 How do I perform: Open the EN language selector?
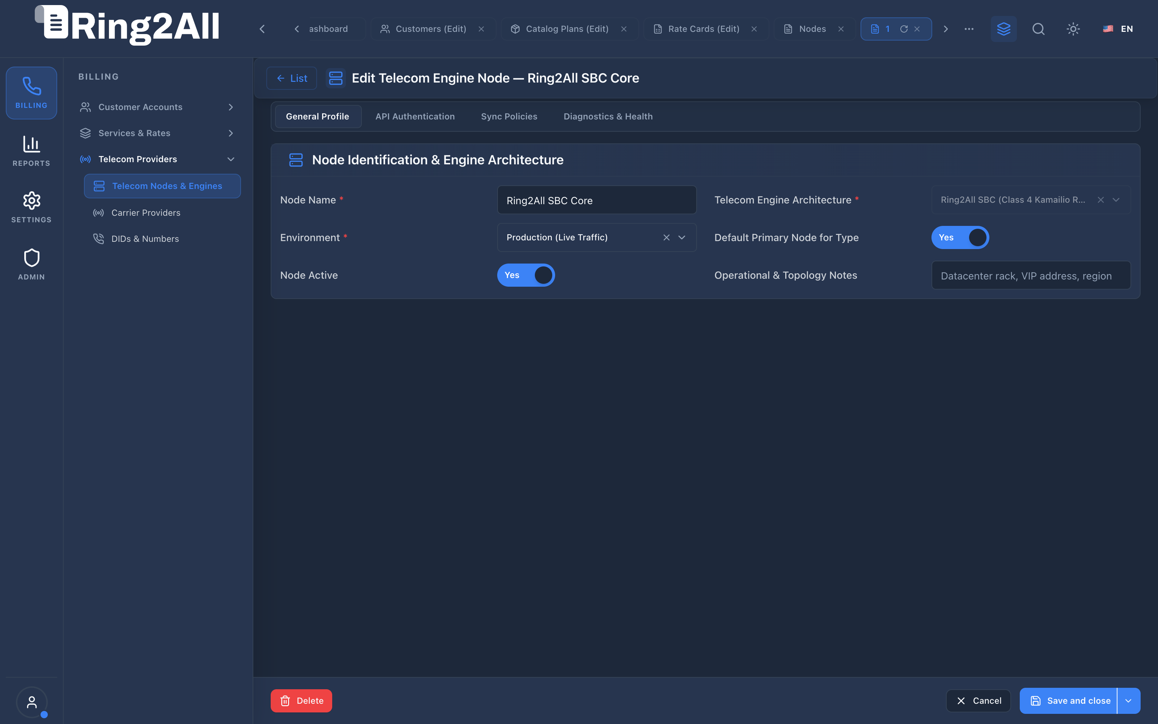pos(1118,29)
